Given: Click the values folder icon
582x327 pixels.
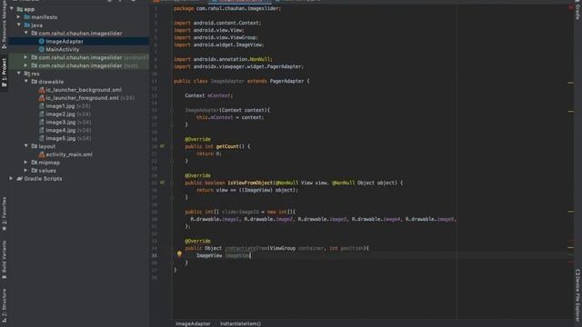Looking at the screenshot, I should pos(35,171).
